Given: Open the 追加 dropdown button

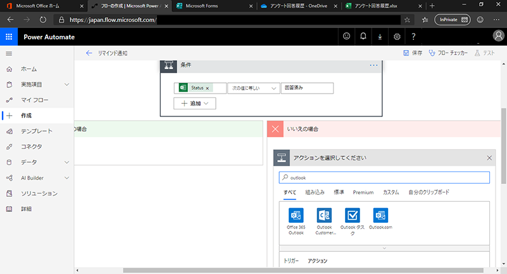Looking at the screenshot, I should pos(195,103).
